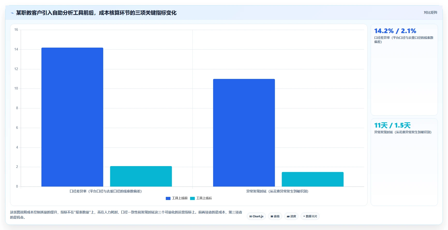Click the 口径差异率 x-axis label under the chart
The height and width of the screenshot is (230, 448).
pos(106,191)
